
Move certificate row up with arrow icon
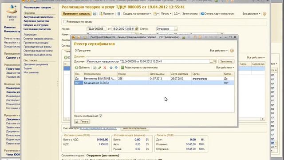111,68
